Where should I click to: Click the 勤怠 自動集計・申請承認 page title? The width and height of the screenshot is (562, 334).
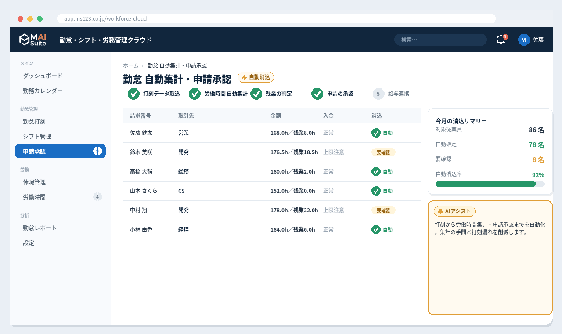coord(177,79)
